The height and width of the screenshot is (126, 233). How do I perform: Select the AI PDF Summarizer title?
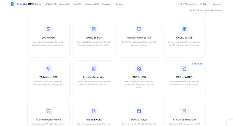point(184,120)
